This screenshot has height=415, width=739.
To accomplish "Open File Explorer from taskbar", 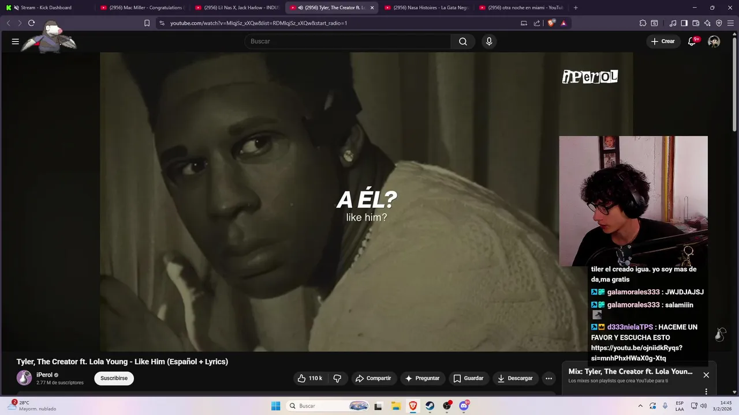I will 395,406.
